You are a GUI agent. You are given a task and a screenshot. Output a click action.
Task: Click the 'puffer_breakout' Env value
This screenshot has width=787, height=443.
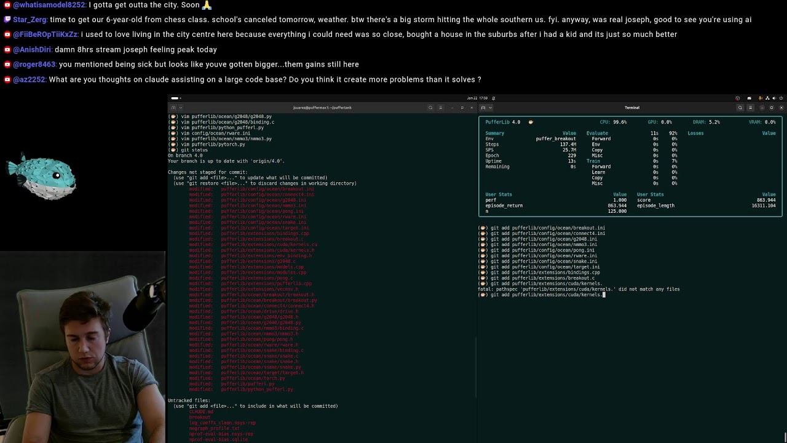556,138
